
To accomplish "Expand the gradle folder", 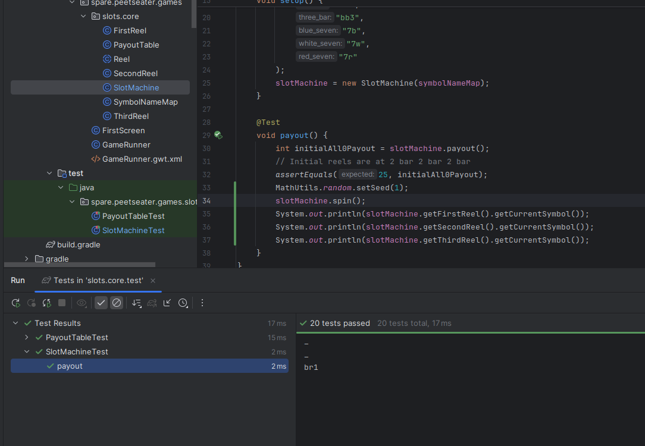I will coord(27,259).
